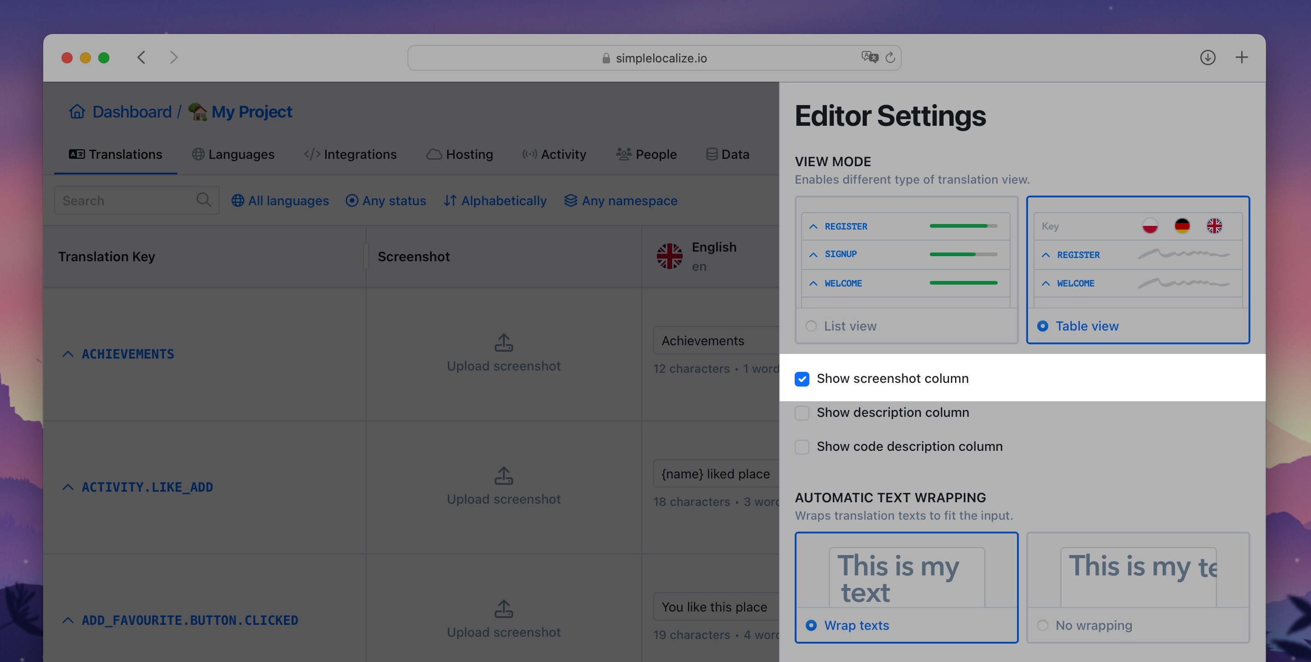Enable Show code description column checkbox
Image resolution: width=1311 pixels, height=662 pixels.
(802, 447)
